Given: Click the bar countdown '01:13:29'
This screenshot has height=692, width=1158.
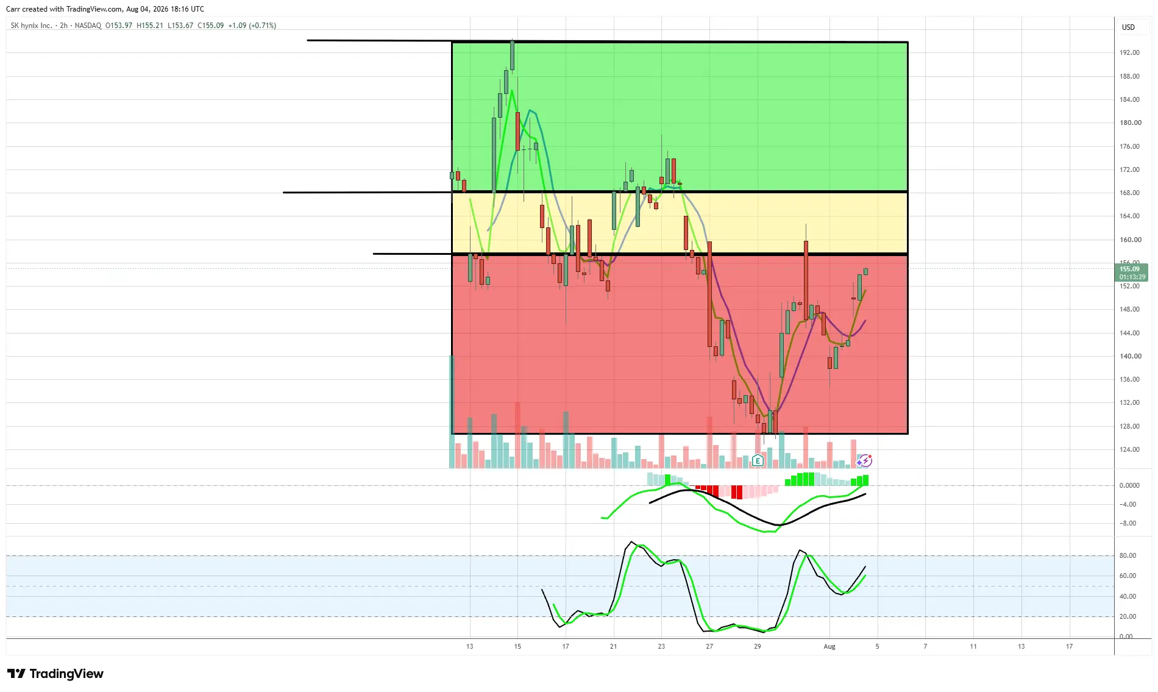Looking at the screenshot, I should (x=1132, y=277).
